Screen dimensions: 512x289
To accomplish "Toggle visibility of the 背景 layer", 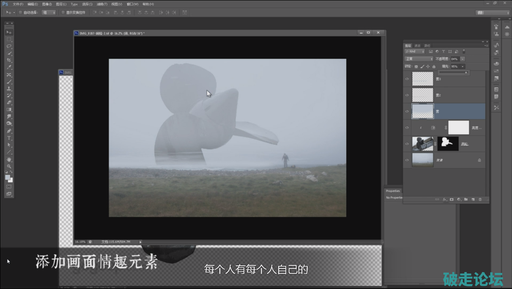I will pos(407,160).
